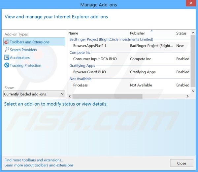Click the vertical scrollbar up arrow

point(193,33)
